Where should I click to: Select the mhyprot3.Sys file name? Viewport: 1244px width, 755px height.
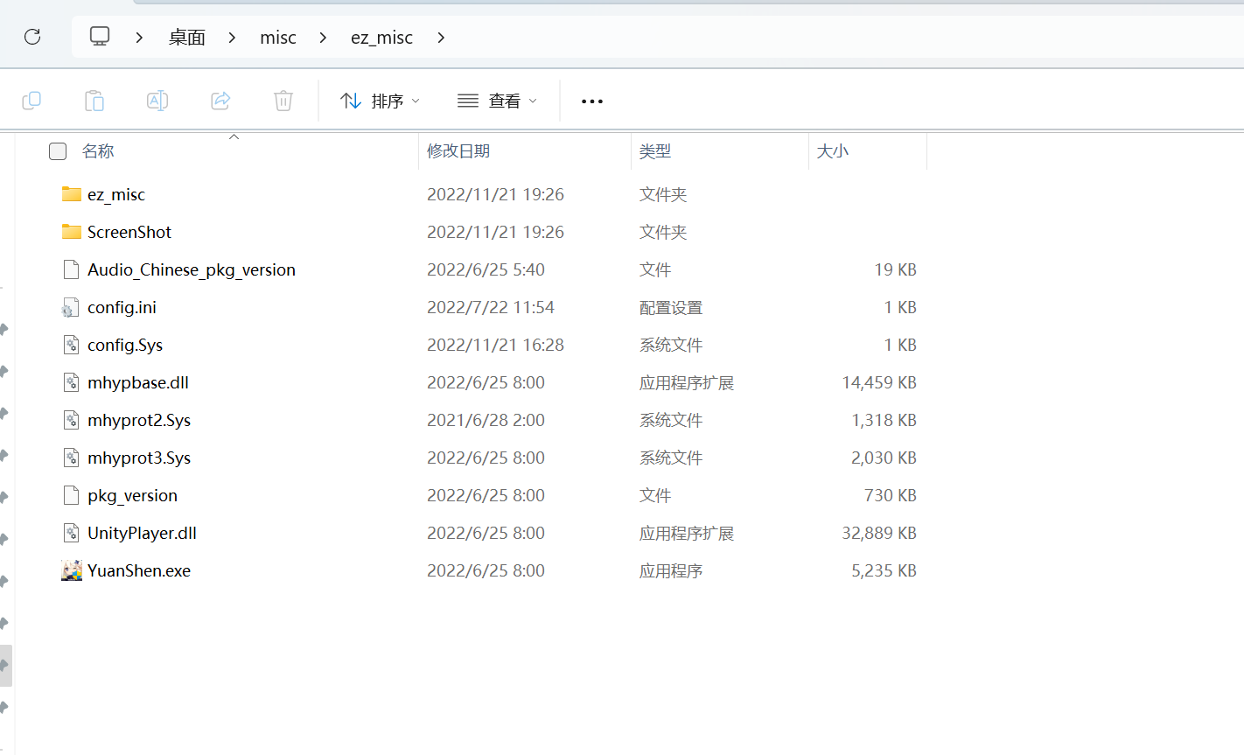pyautogui.click(x=139, y=458)
